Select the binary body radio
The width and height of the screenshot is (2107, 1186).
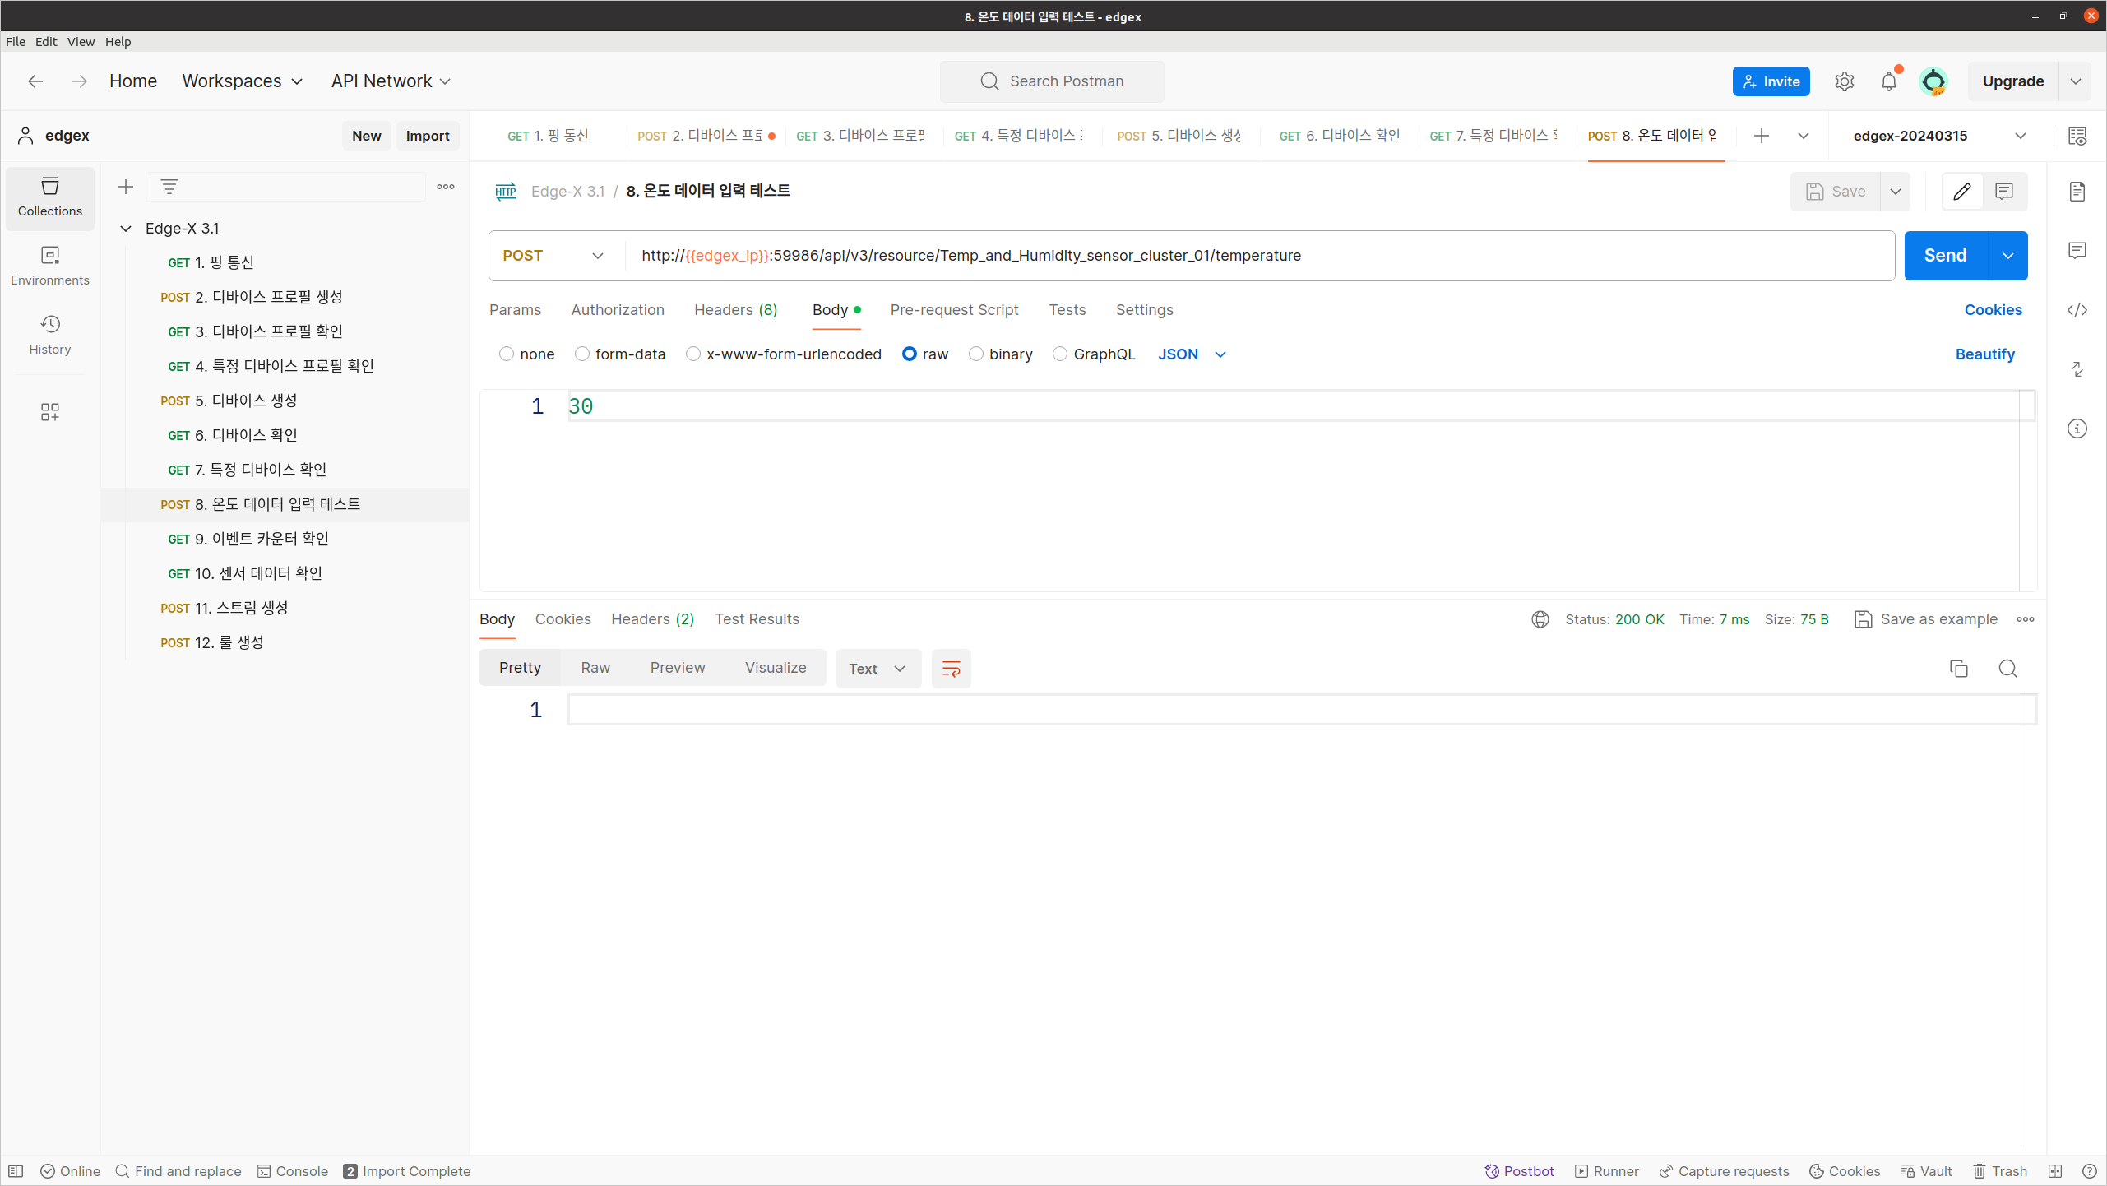[x=976, y=354]
